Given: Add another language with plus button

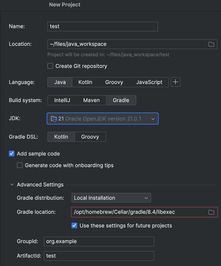Looking at the screenshot, I should pyautogui.click(x=175, y=82).
